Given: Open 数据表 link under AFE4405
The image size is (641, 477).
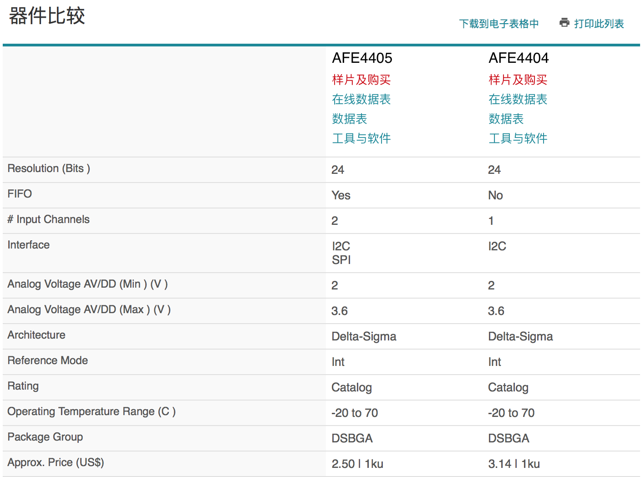Looking at the screenshot, I should pos(349,119).
